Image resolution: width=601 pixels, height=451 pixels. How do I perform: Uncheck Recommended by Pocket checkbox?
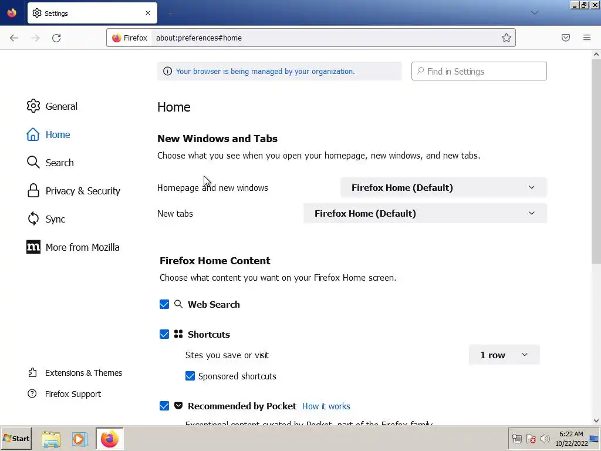(x=164, y=406)
